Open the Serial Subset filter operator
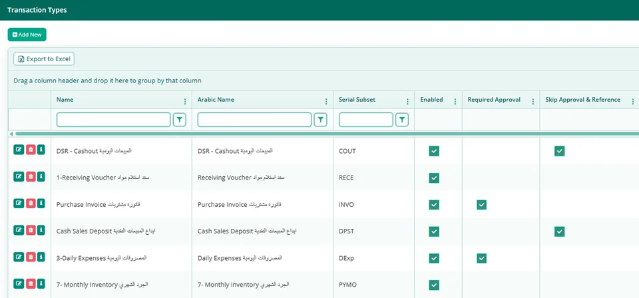This screenshot has width=639, height=298. [402, 120]
